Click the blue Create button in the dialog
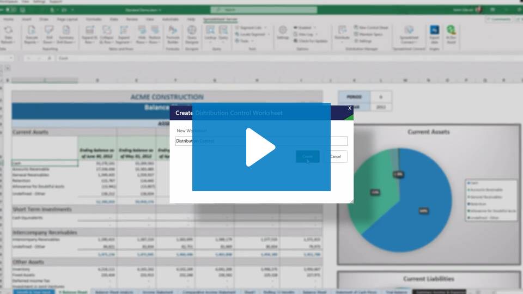Screen dimensions: 523x294 (x=307, y=156)
